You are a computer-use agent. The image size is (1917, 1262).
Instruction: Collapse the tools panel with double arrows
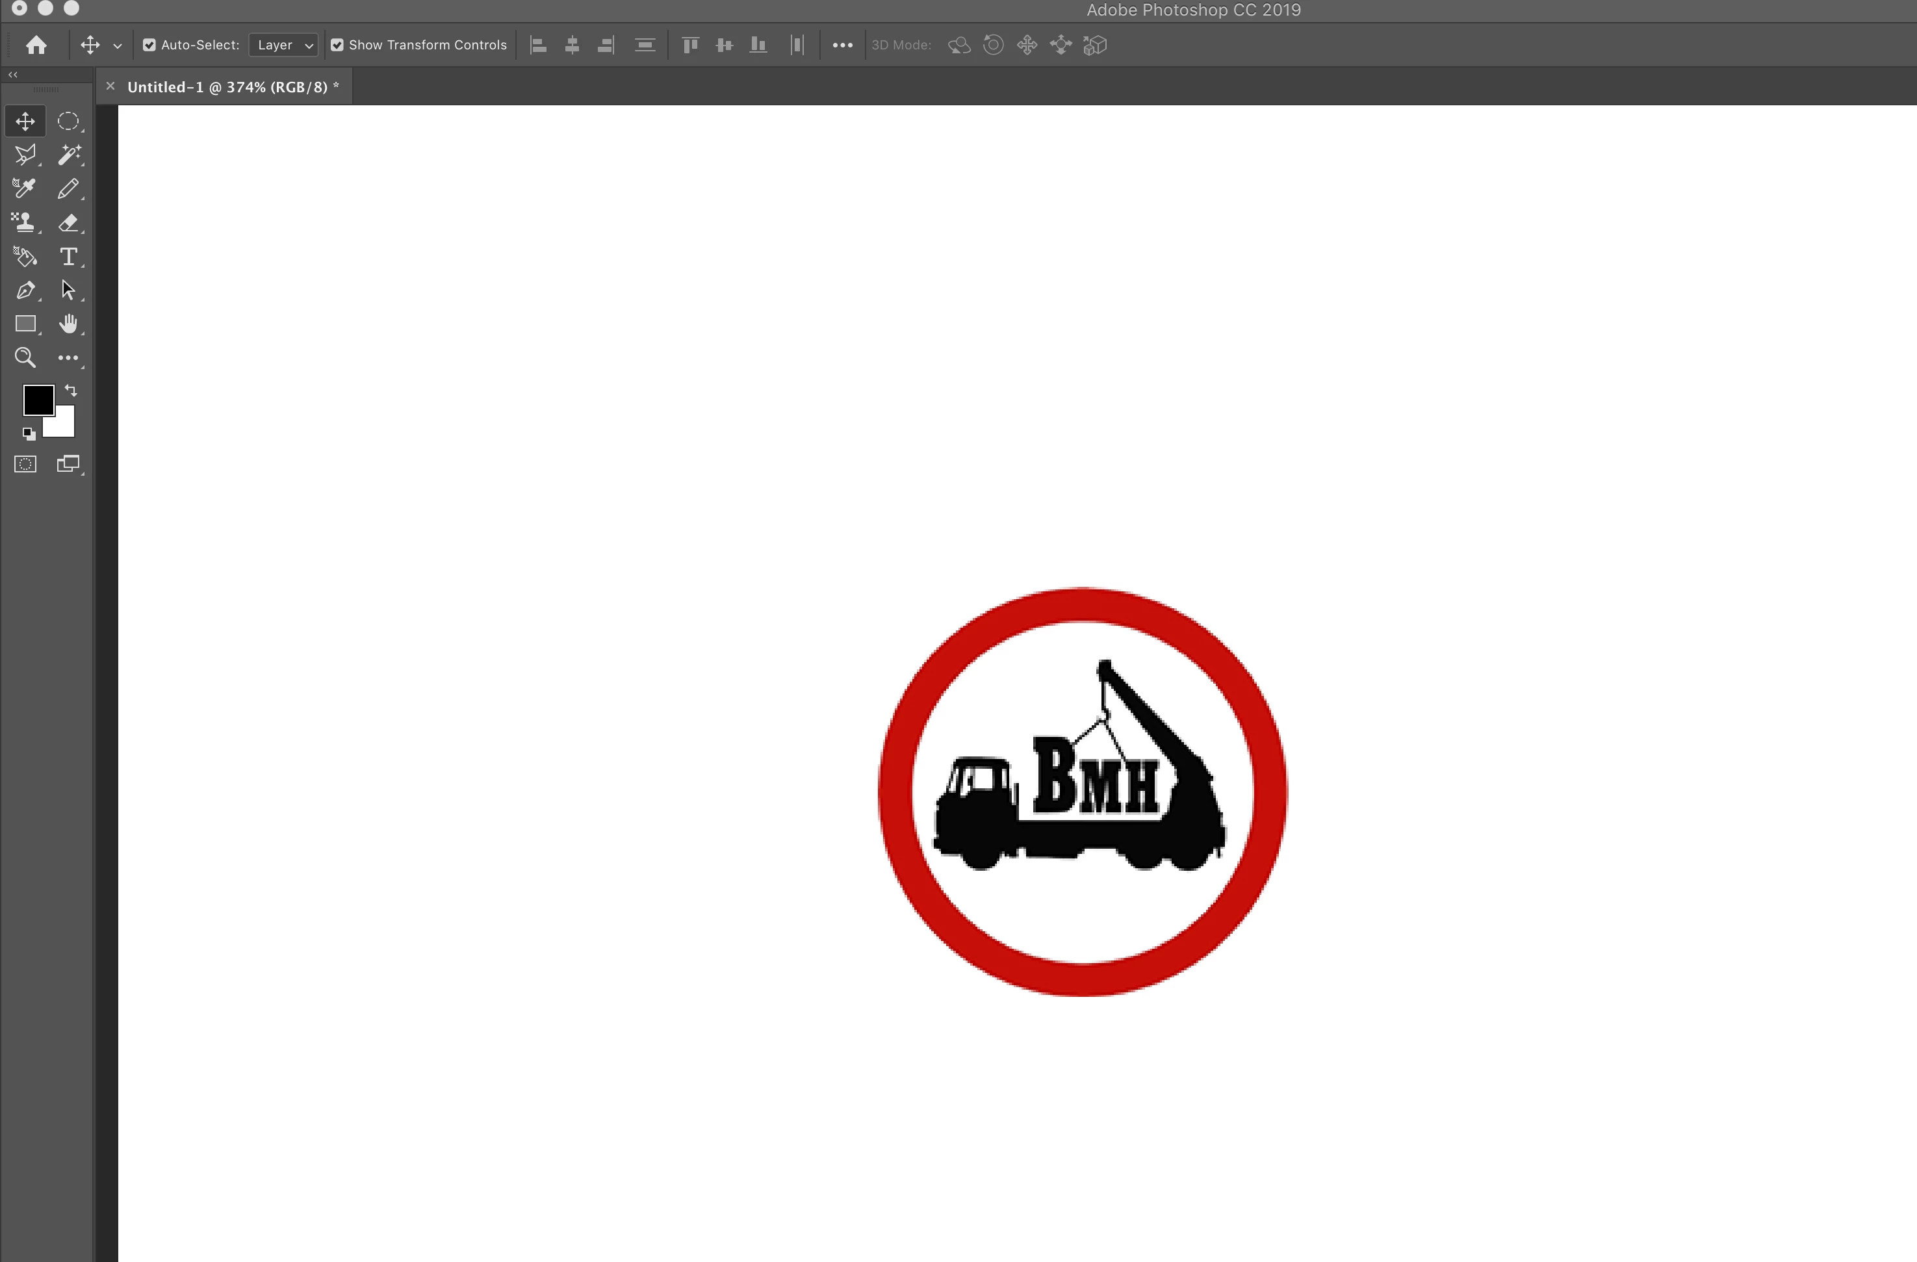[13, 74]
